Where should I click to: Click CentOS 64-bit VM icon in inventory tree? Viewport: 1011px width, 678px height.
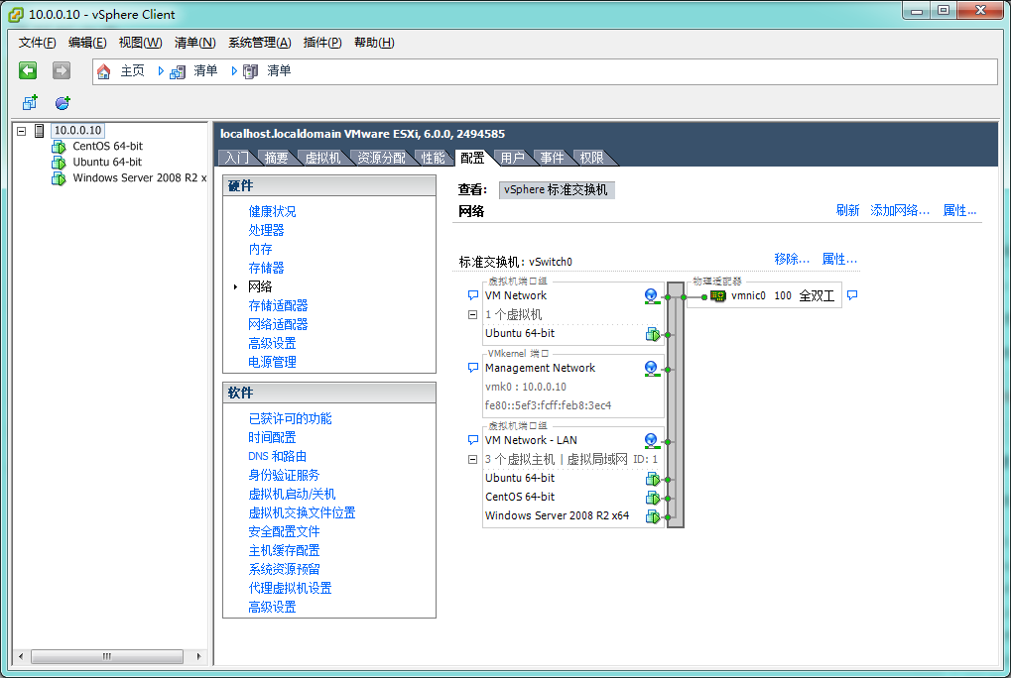[59, 147]
